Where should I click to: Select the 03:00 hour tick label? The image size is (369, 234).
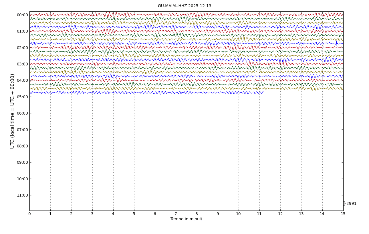tap(22, 64)
